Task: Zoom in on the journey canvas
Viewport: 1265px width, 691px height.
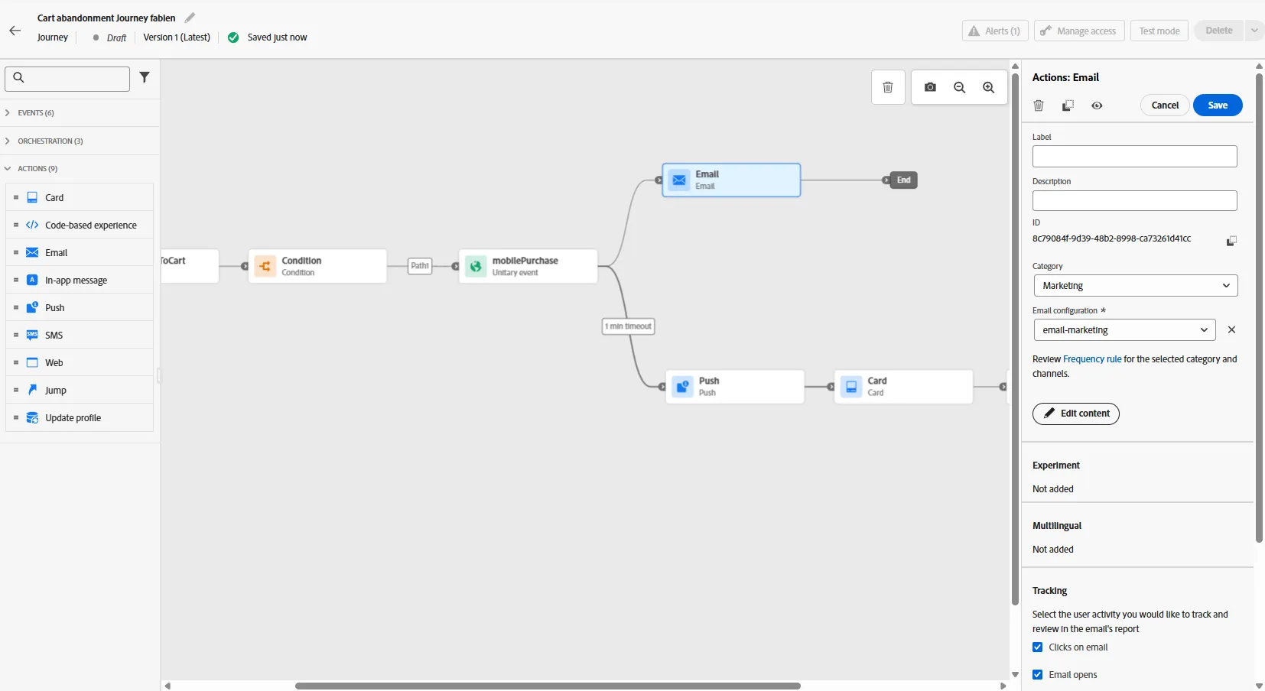Action: 989,87
